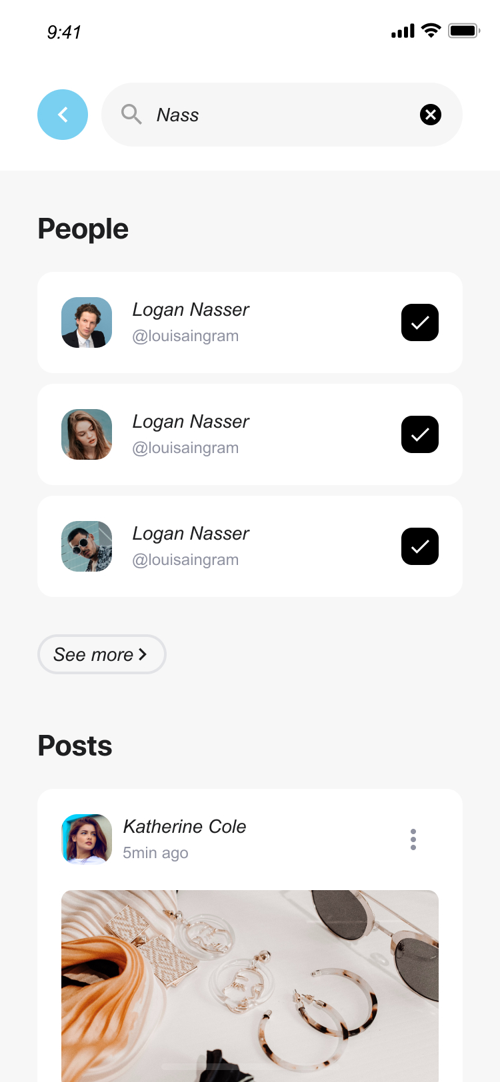Open the jewelry and sunglasses post image
The width and height of the screenshot is (500, 1082).
coord(250,986)
